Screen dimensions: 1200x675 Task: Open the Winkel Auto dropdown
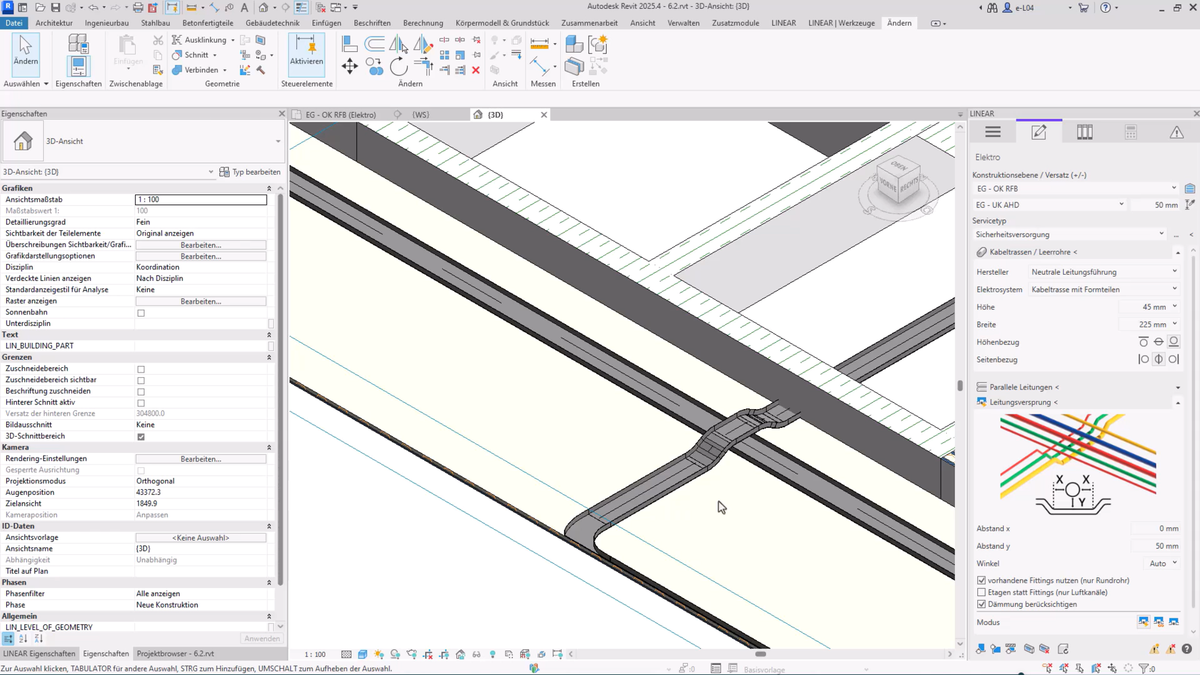[x=1163, y=563]
